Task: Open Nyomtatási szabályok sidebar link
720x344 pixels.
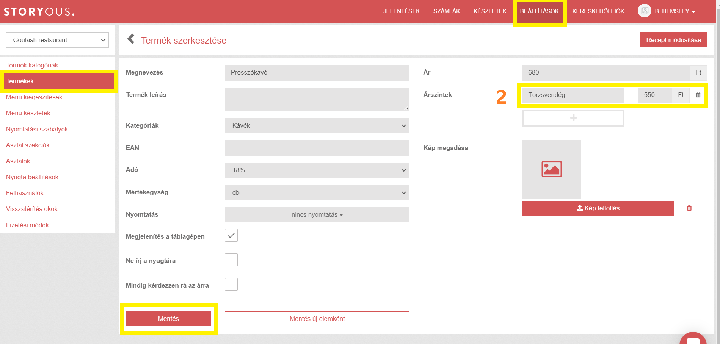Action: 37,129
